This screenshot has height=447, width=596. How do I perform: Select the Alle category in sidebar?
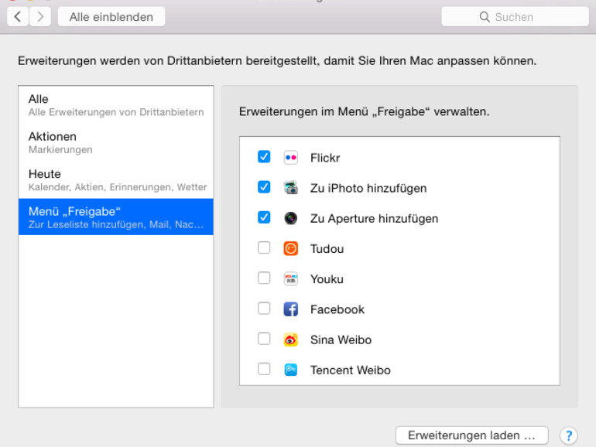point(116,104)
